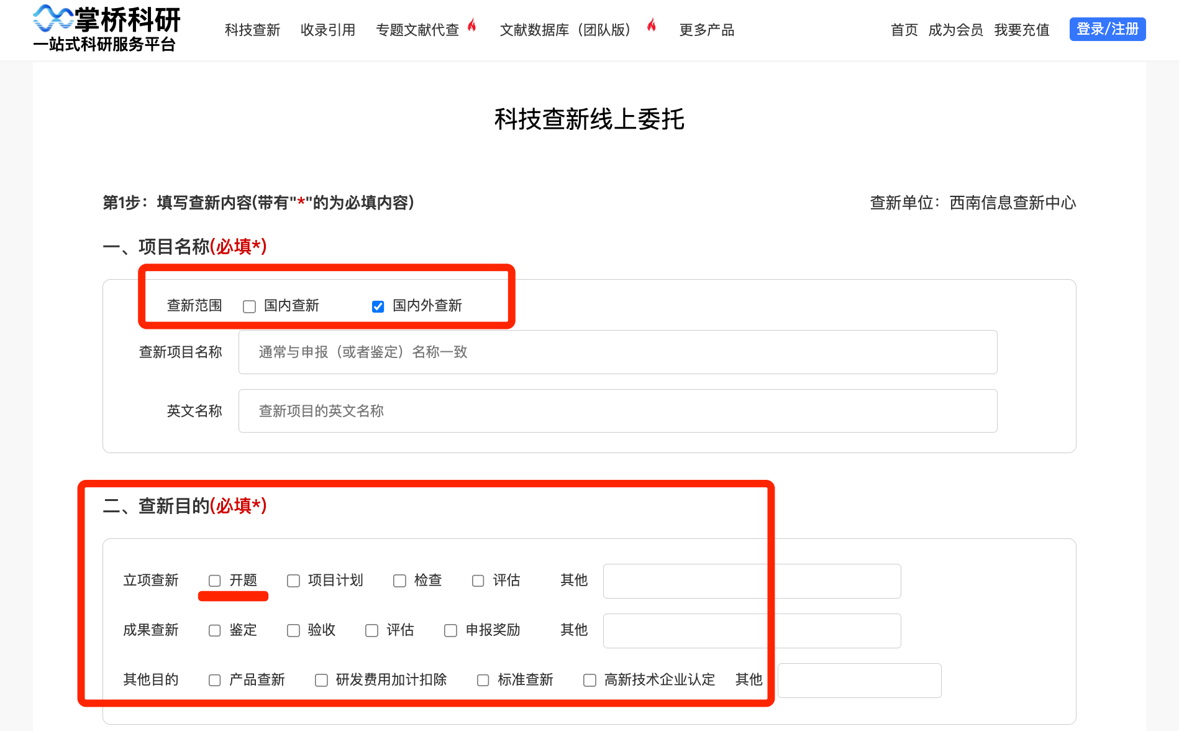Click the flame icon beside 文献数据库（团队版）
This screenshot has height=731, width=1179.
tap(652, 25)
